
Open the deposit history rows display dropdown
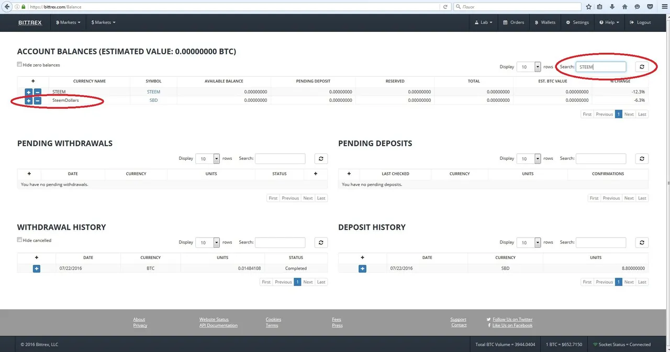coord(529,242)
